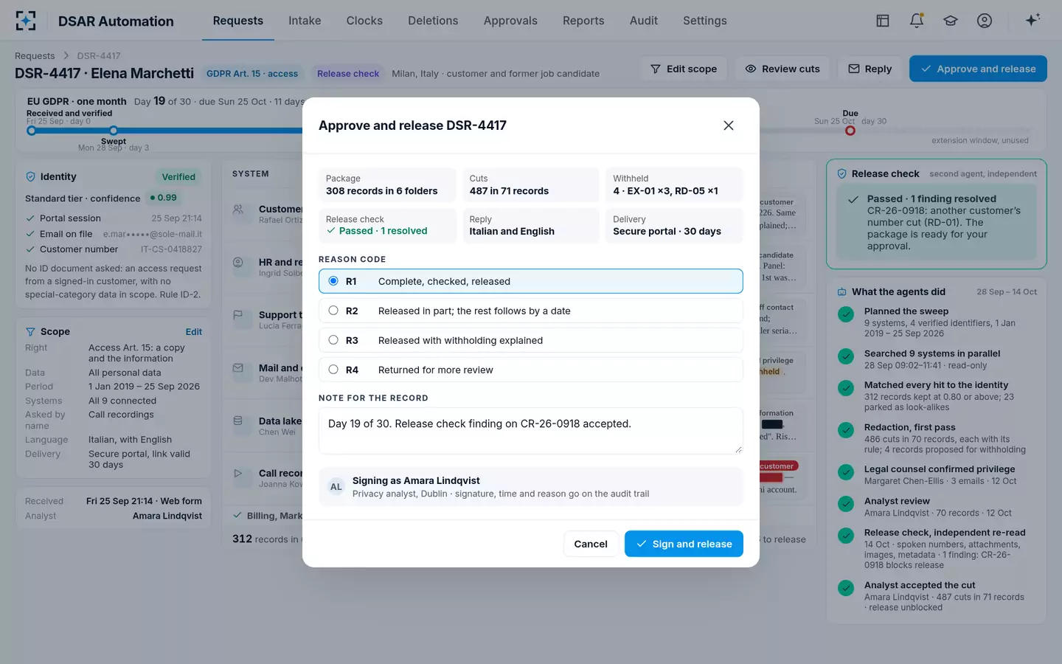Click the check icon beside Legal counsel confirmed privilege
1062x664 pixels.
pos(846,472)
